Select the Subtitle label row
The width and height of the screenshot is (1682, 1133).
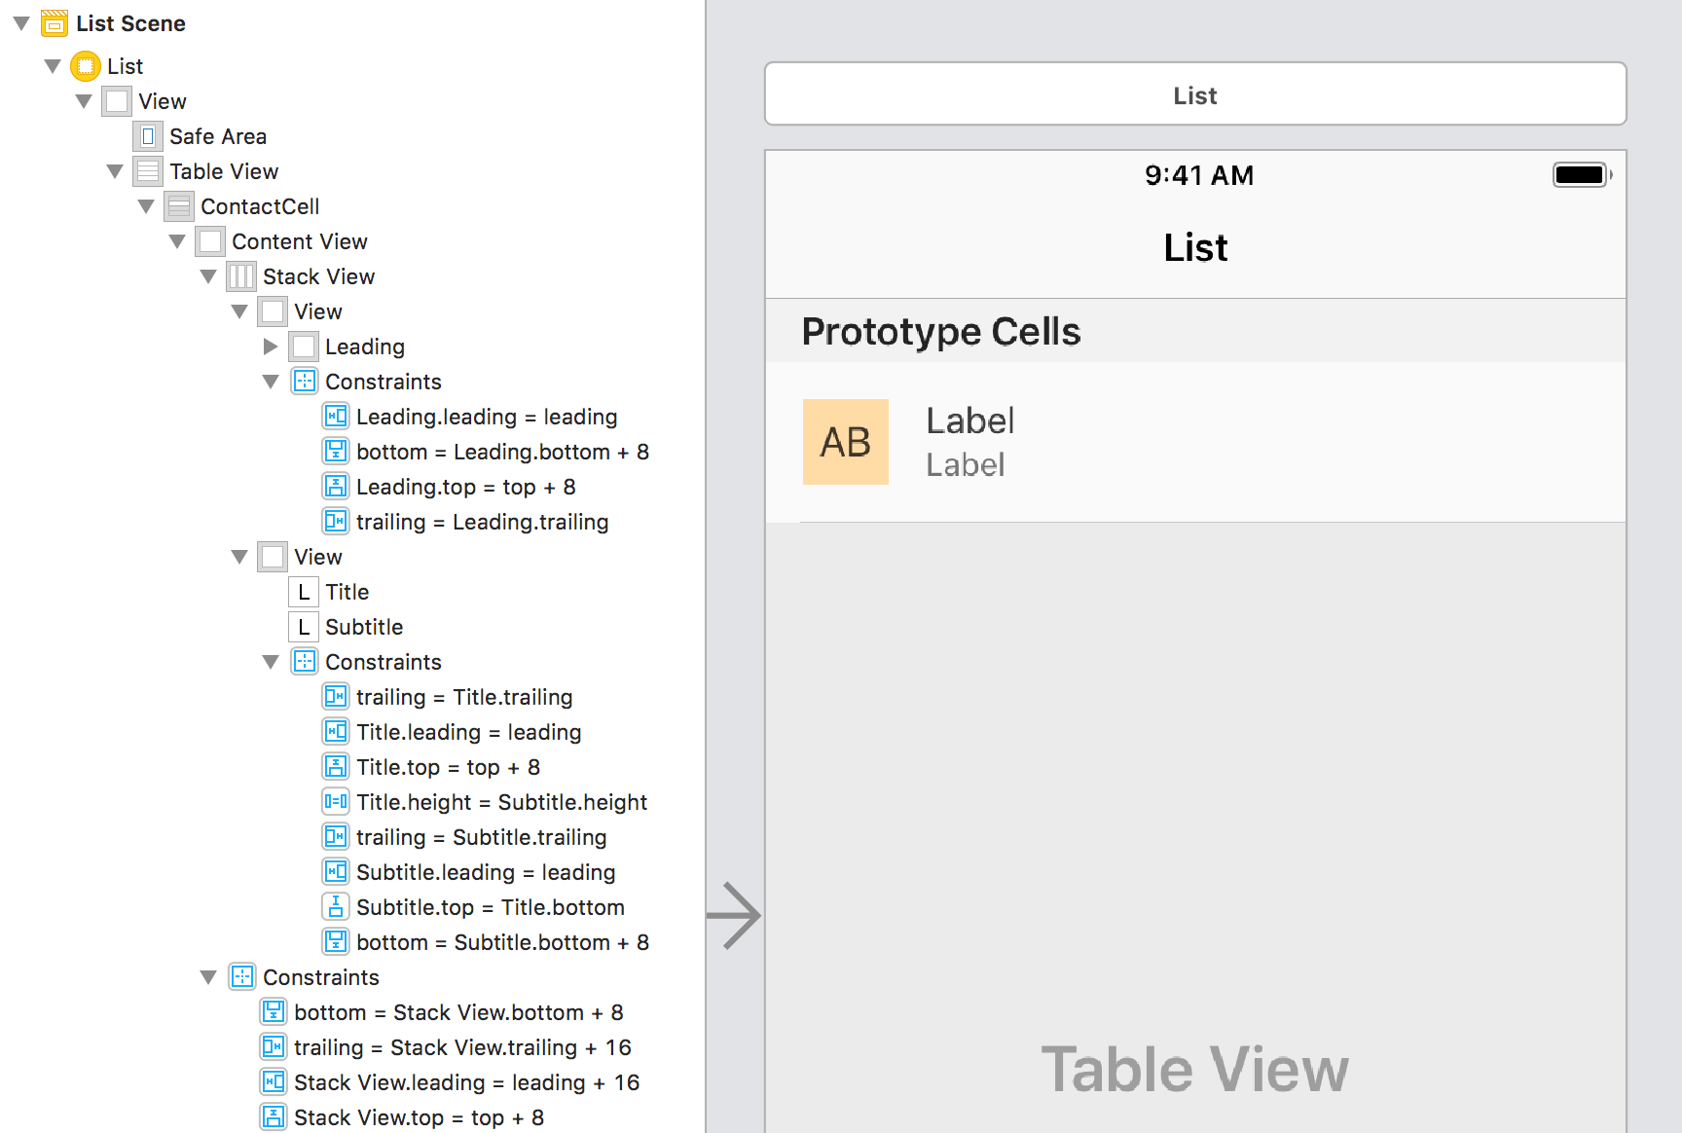coord(364,627)
